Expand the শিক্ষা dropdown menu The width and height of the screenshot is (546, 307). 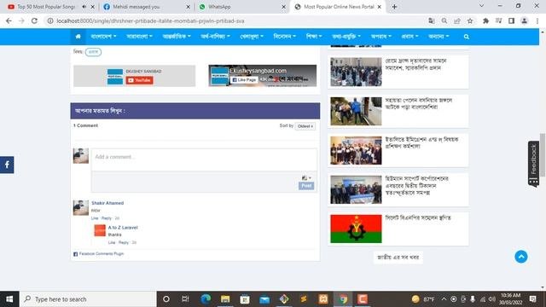(314, 37)
